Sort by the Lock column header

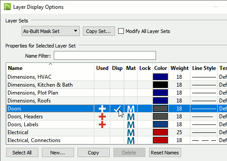click(x=145, y=68)
